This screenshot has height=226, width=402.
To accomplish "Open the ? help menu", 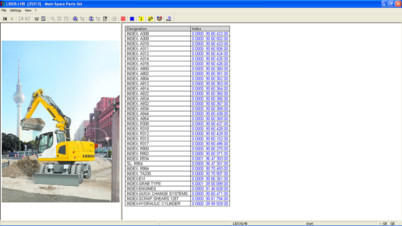I will coord(35,10).
